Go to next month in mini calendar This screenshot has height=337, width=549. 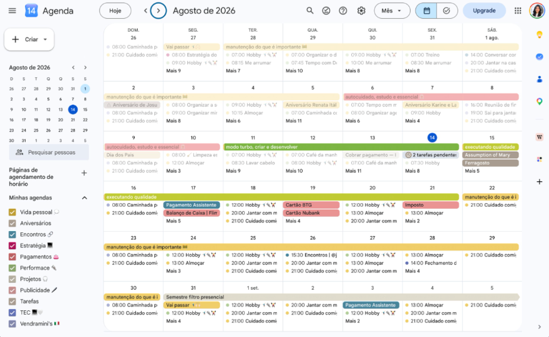(85, 67)
